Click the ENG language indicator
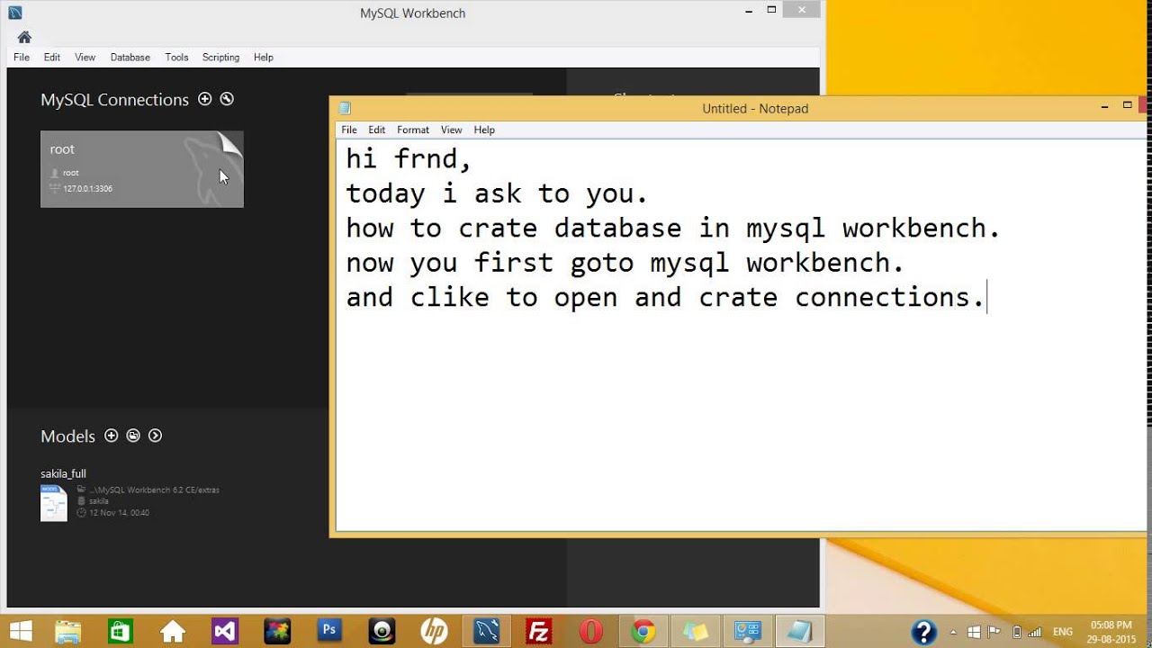1152x648 pixels. pos(1063,632)
